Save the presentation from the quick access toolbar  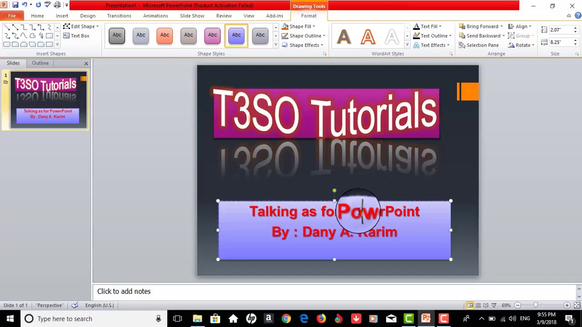point(15,5)
